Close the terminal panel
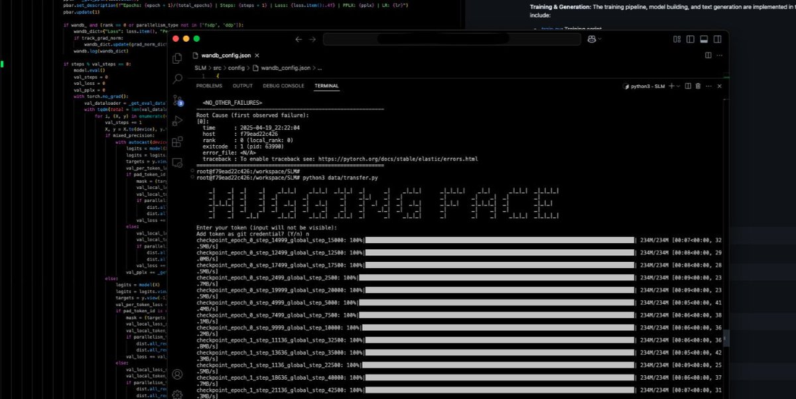The height and width of the screenshot is (399, 796). coord(720,86)
